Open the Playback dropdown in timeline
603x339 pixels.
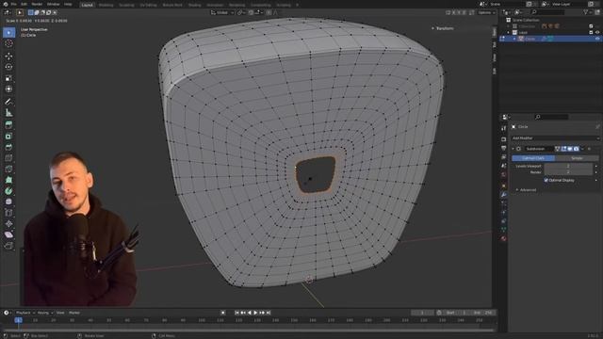tap(25, 313)
